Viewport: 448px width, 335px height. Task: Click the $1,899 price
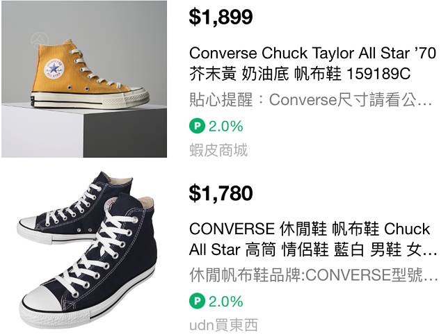click(x=221, y=17)
